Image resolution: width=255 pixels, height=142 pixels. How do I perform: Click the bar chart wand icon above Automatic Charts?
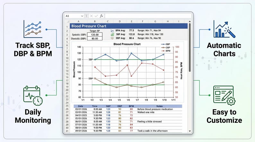pyautogui.click(x=224, y=29)
